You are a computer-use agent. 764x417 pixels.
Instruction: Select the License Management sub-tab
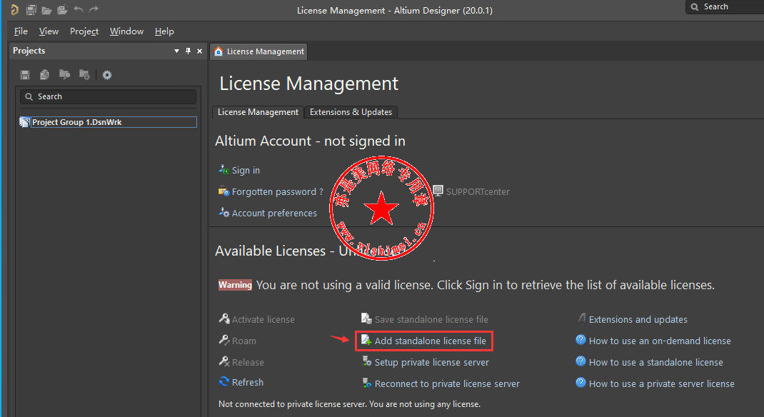point(258,112)
